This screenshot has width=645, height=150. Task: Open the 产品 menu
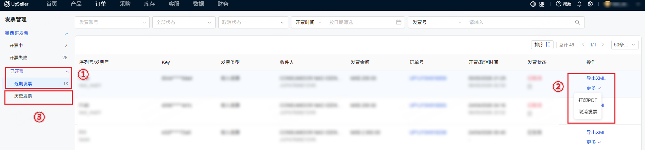[x=76, y=4]
